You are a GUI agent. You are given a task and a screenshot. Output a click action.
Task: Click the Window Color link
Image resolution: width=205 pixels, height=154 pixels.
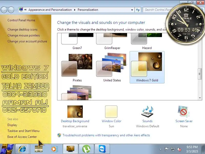[111, 121]
